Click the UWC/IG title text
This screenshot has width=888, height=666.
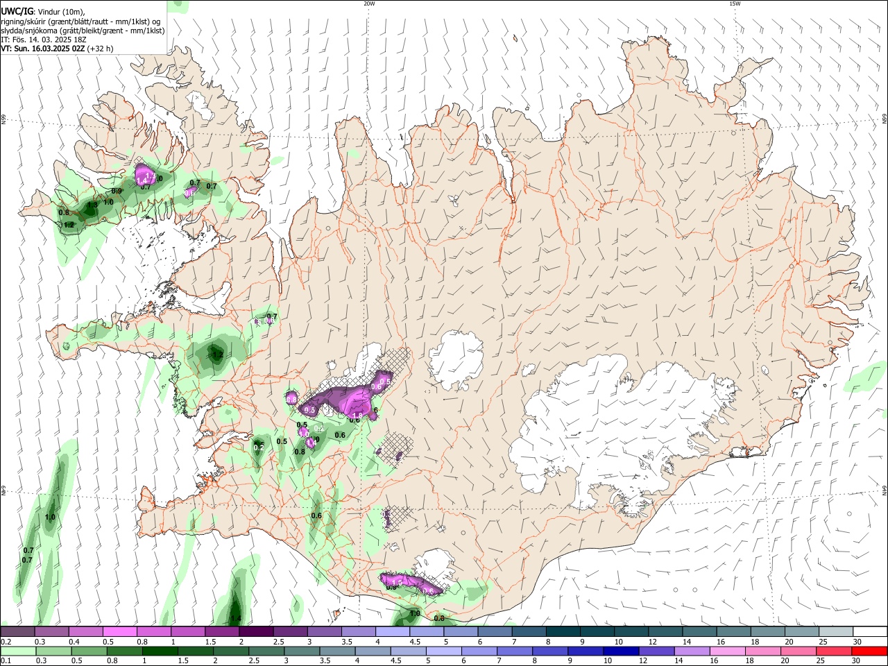tap(17, 12)
